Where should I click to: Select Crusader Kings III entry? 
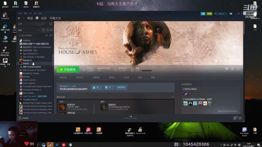[30, 100]
